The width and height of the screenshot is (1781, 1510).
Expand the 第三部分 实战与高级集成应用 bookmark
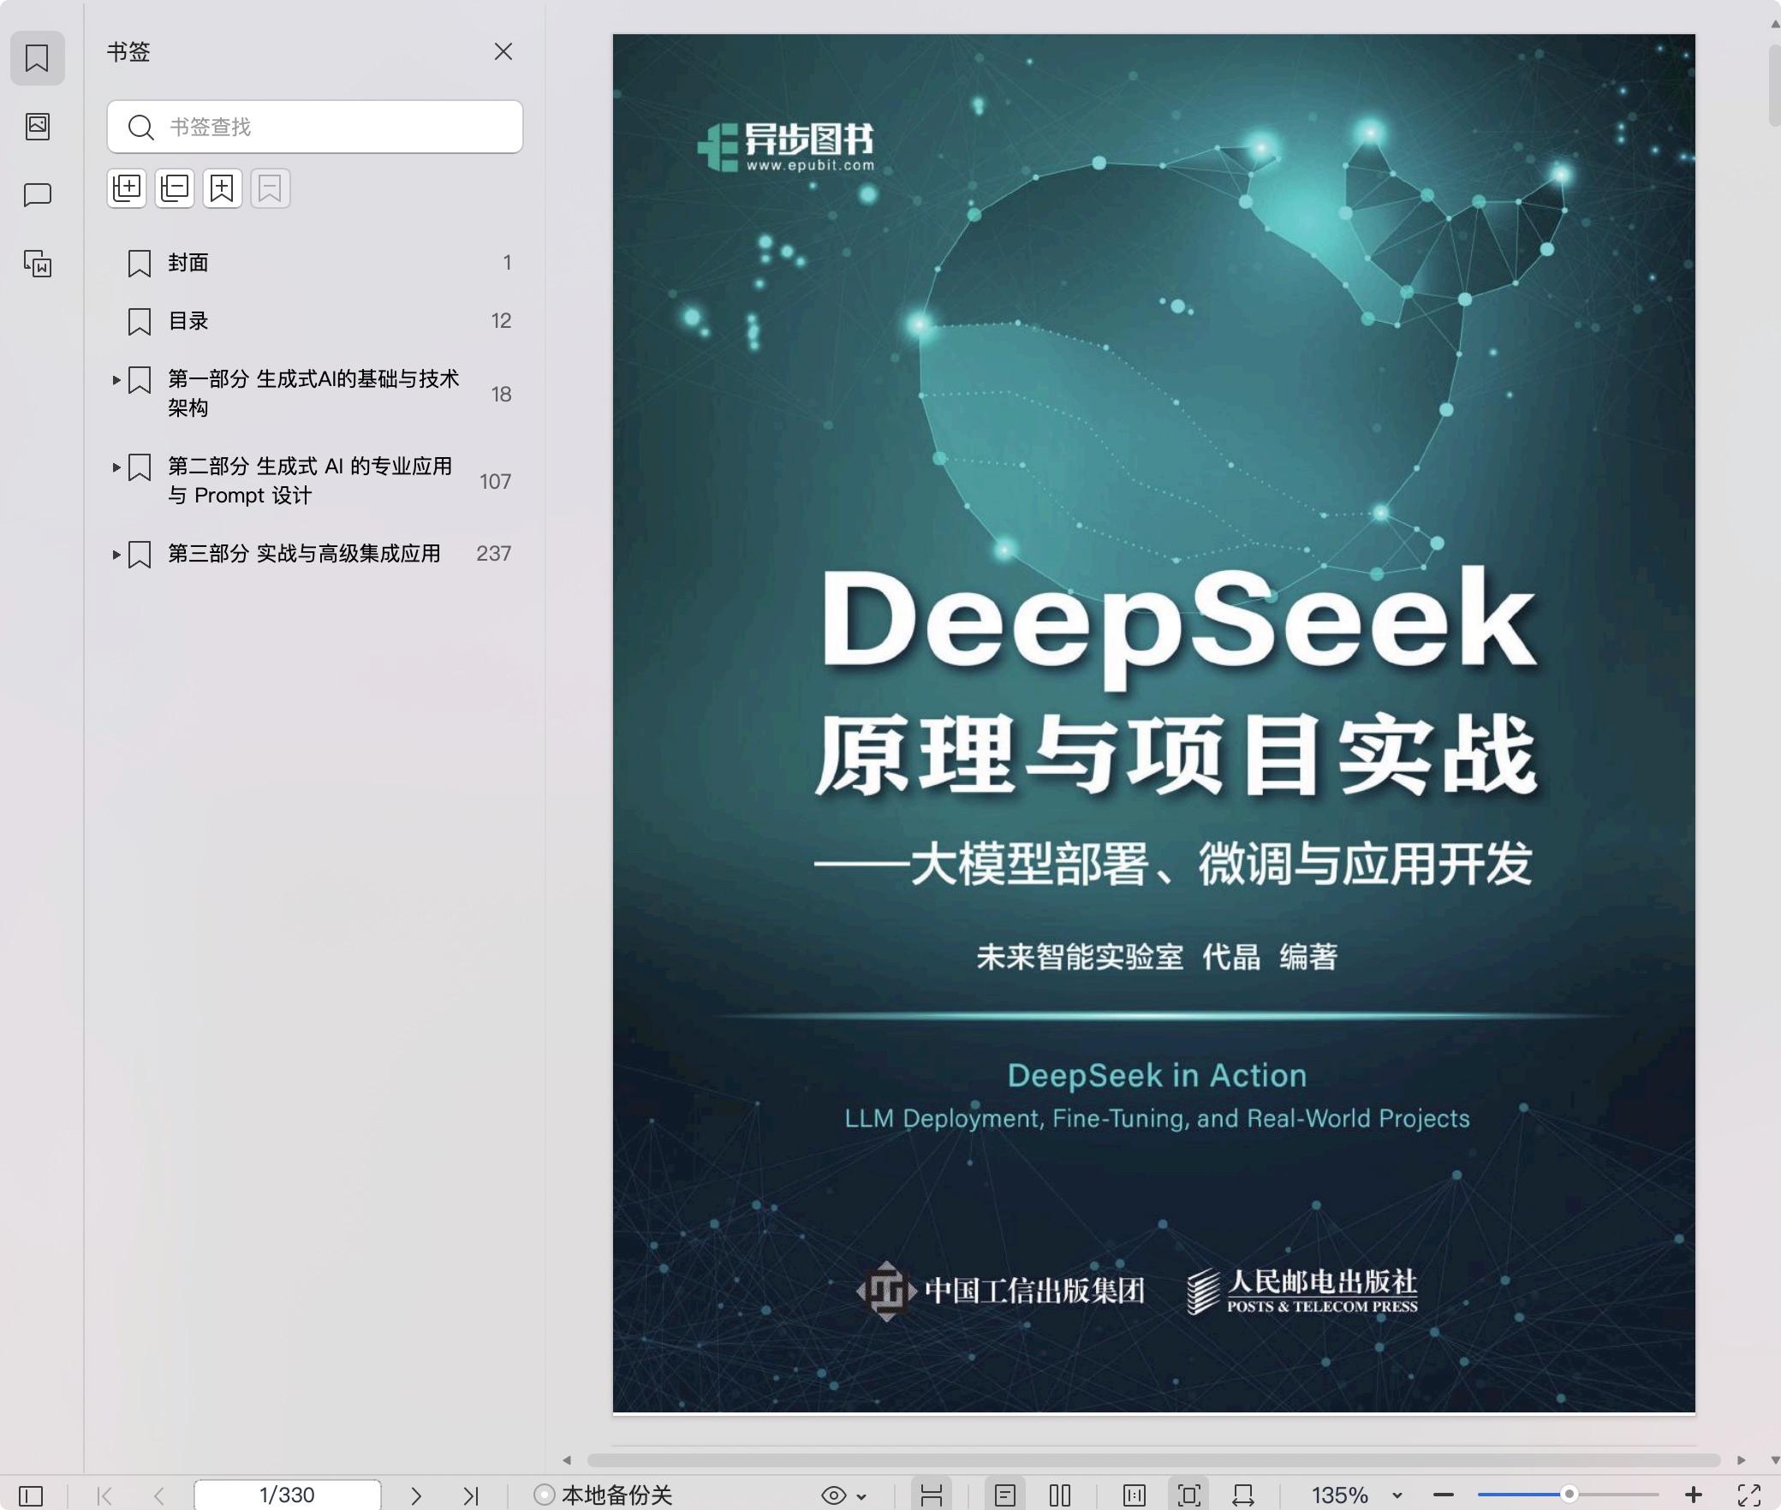pyautogui.click(x=116, y=555)
